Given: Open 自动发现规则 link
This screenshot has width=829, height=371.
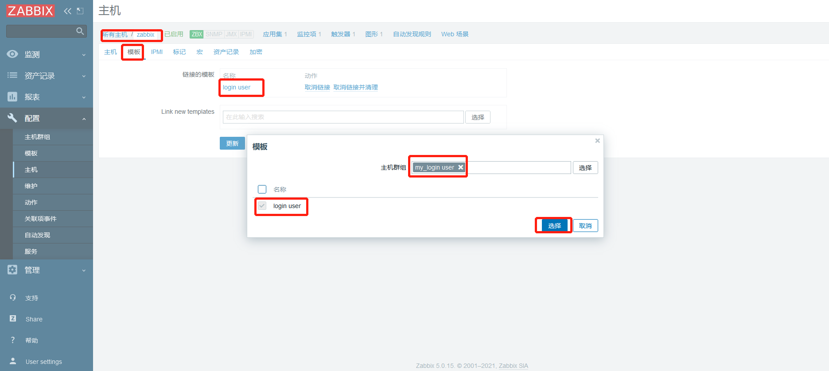Looking at the screenshot, I should pos(412,34).
